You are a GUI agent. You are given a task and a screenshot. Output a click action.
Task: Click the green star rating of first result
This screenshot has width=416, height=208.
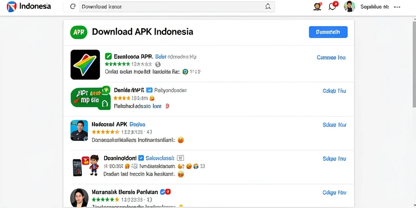click(x=117, y=64)
